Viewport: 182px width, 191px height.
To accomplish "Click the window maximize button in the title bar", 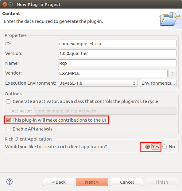I will point(11,5).
